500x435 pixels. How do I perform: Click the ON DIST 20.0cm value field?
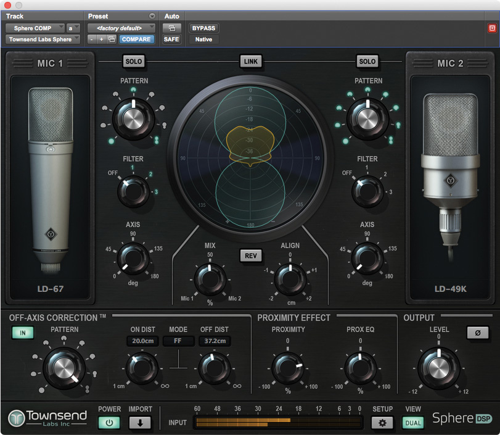point(142,341)
